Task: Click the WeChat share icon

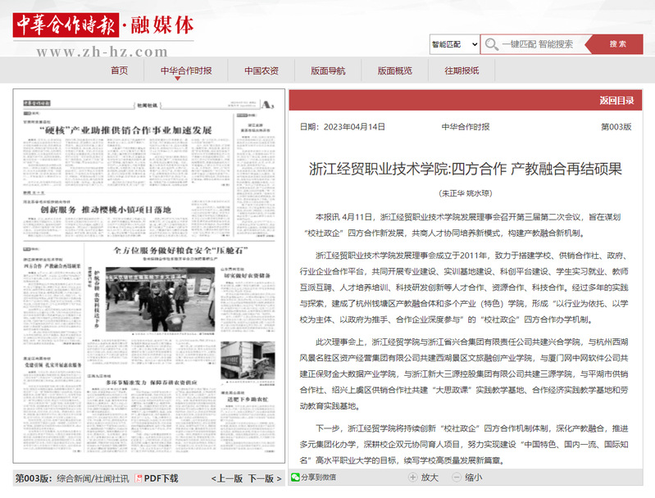Action: 295,478
